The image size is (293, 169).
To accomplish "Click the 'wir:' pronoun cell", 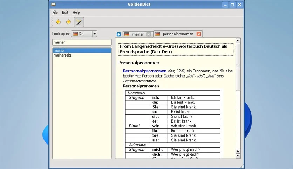I will [158, 126].
